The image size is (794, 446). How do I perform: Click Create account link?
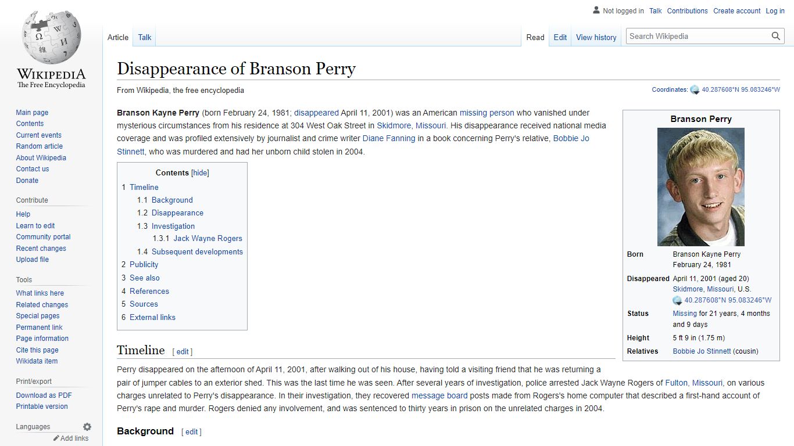737,11
